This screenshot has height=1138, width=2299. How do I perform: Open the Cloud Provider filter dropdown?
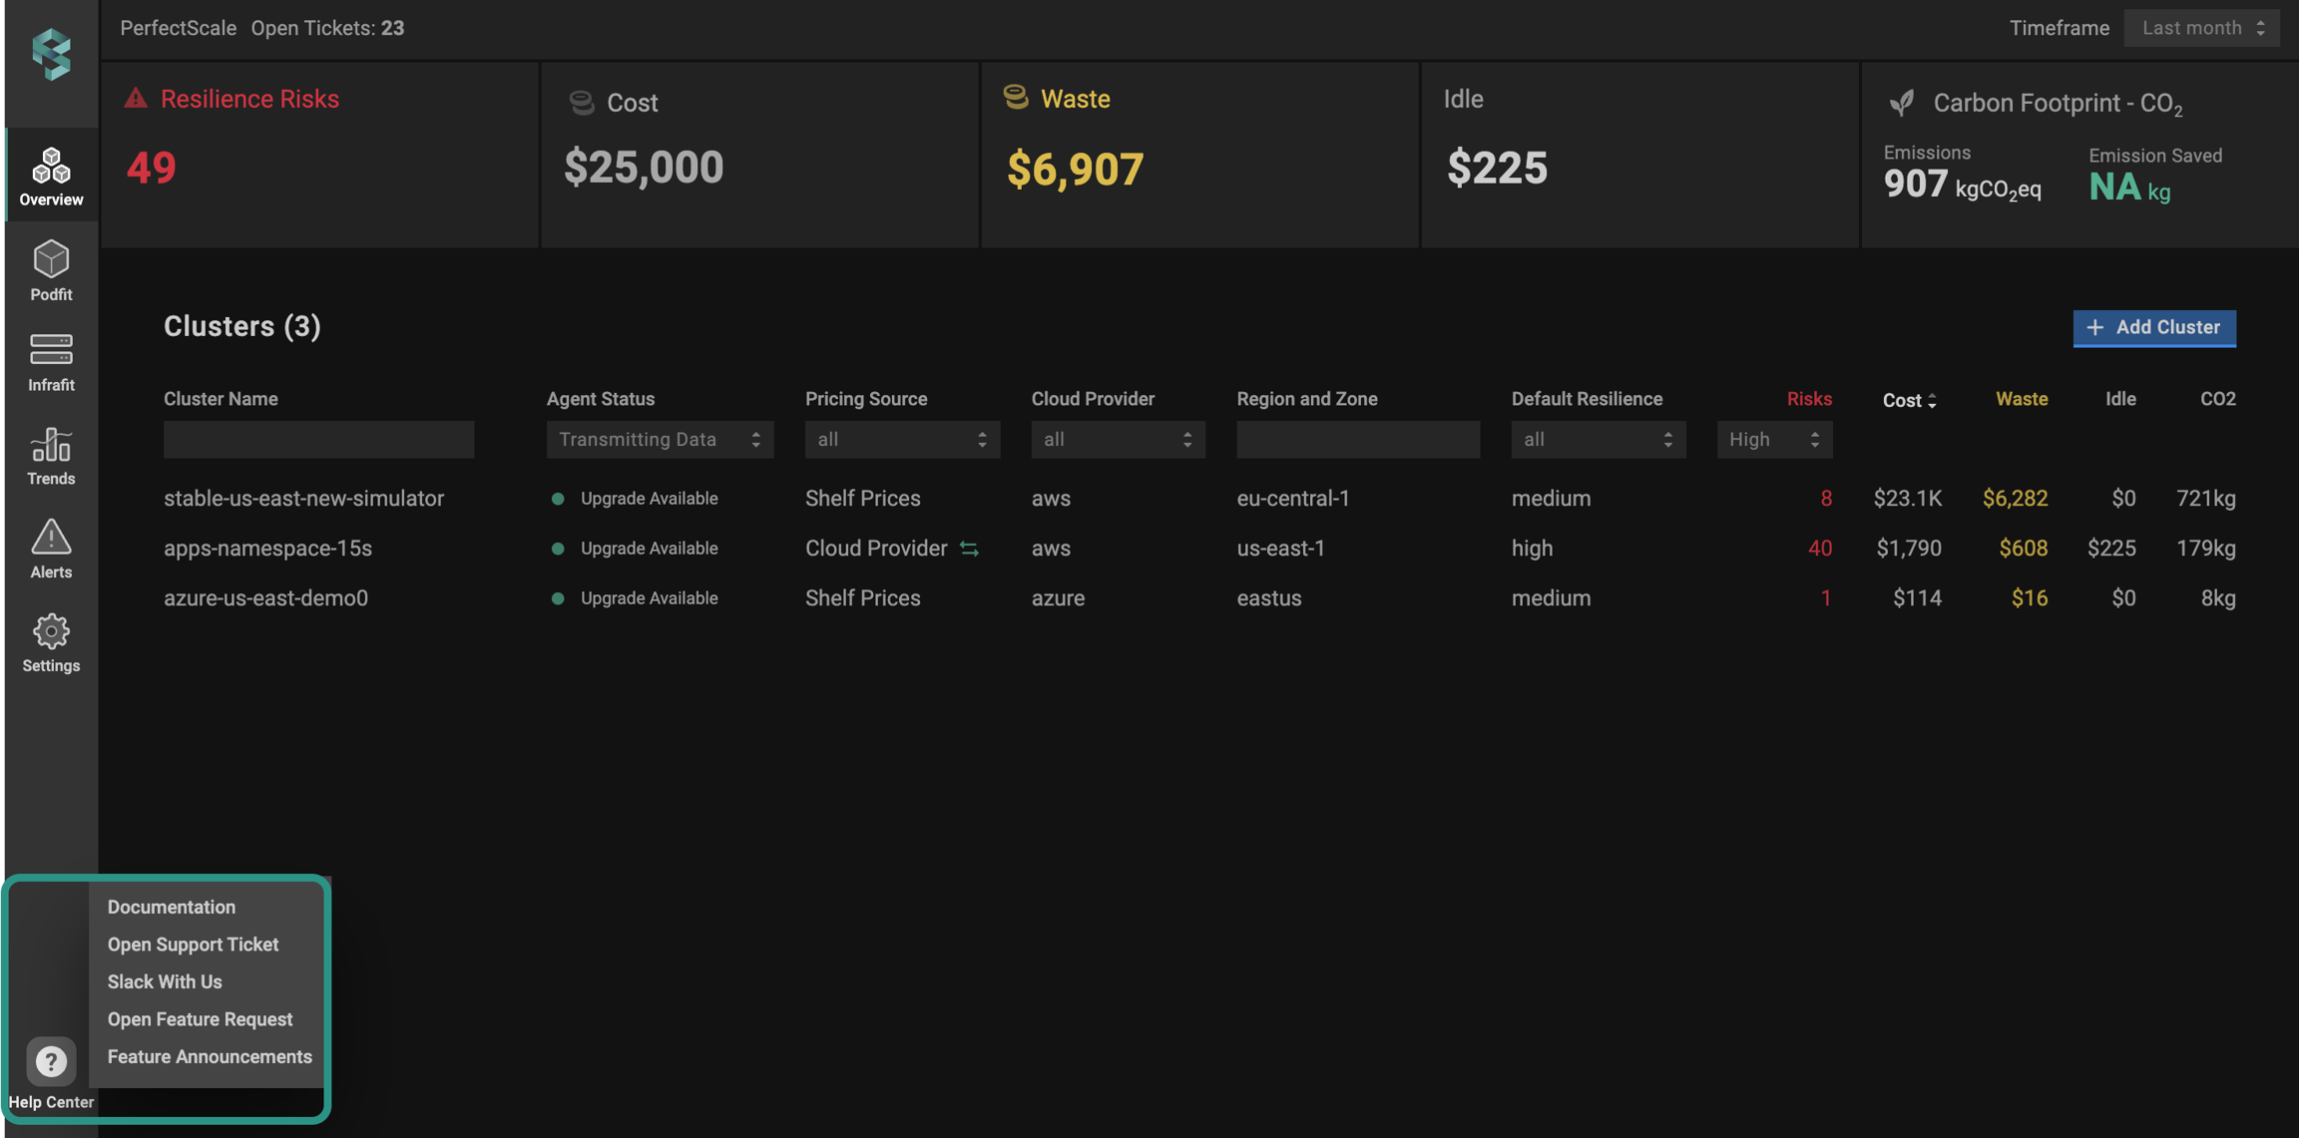tap(1117, 440)
